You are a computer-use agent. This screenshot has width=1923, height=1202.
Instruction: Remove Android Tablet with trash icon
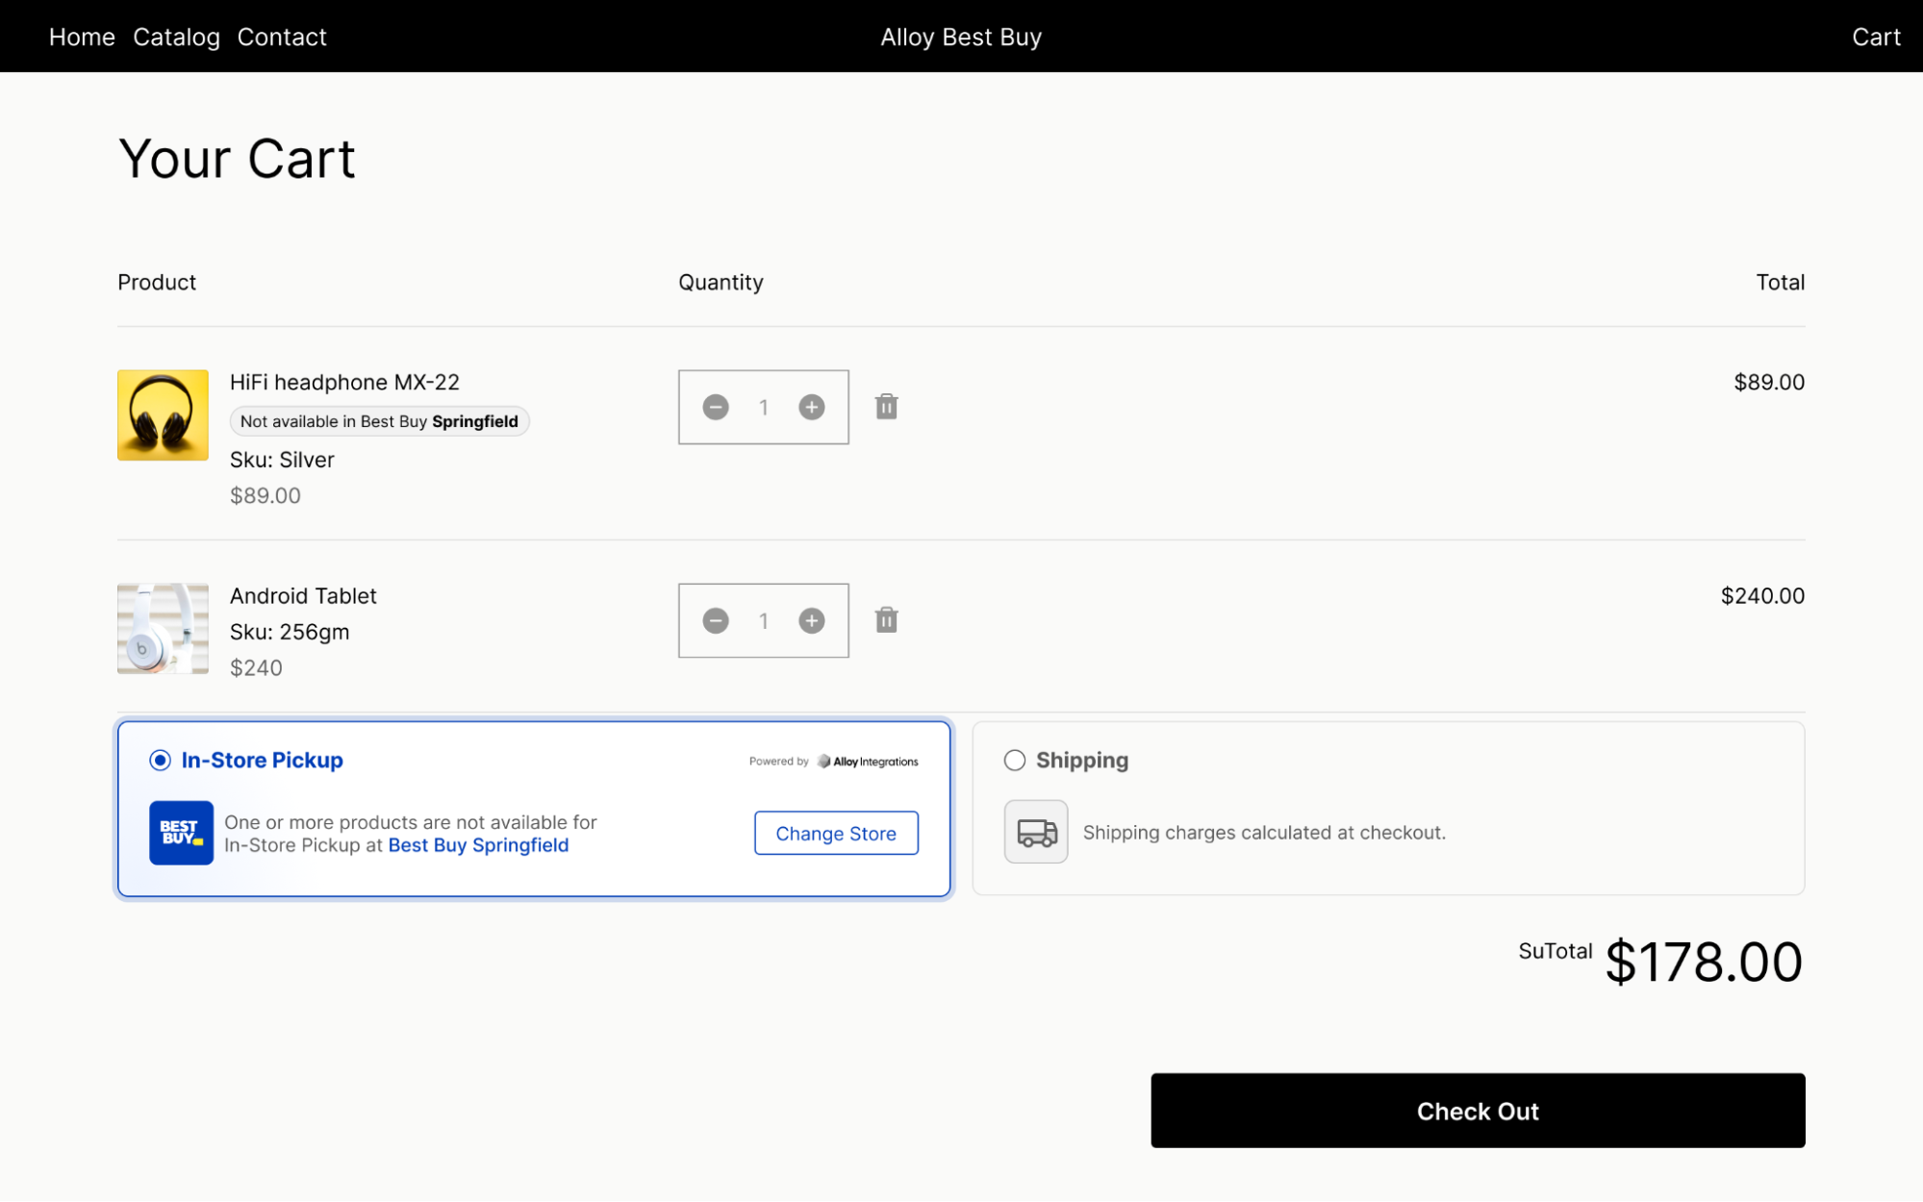pos(886,620)
